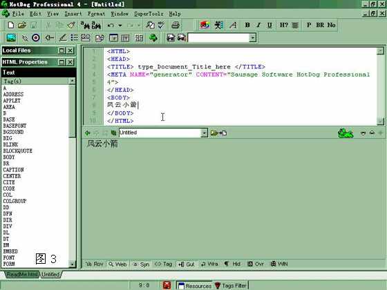Open the Untitled address dropdown in preview bar

[204, 133]
